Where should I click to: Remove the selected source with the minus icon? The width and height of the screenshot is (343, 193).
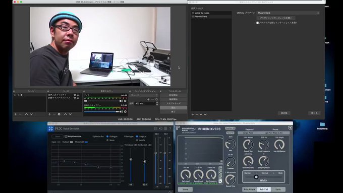(x=54, y=114)
